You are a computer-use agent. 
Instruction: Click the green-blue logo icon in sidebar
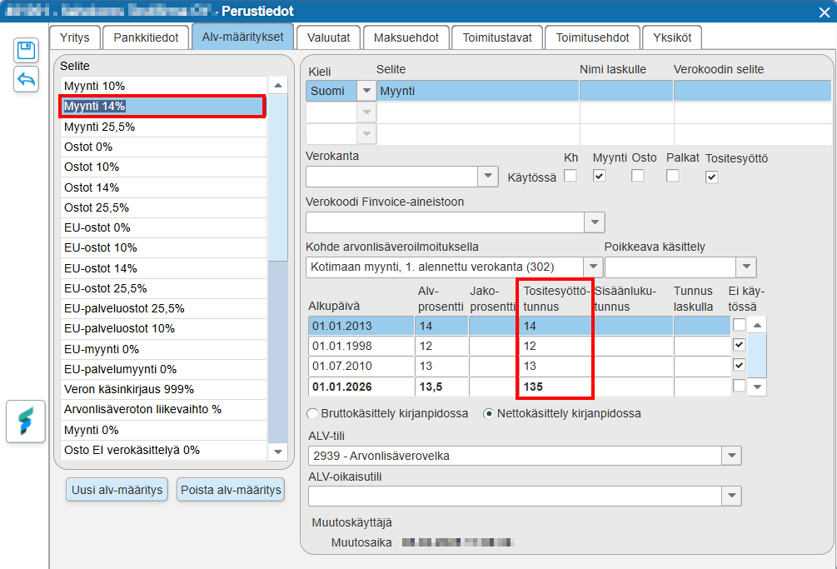(26, 422)
